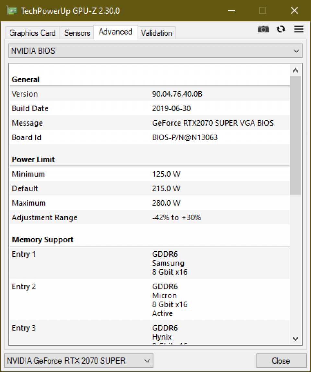Click the Hynix memory vendor text

point(162,337)
